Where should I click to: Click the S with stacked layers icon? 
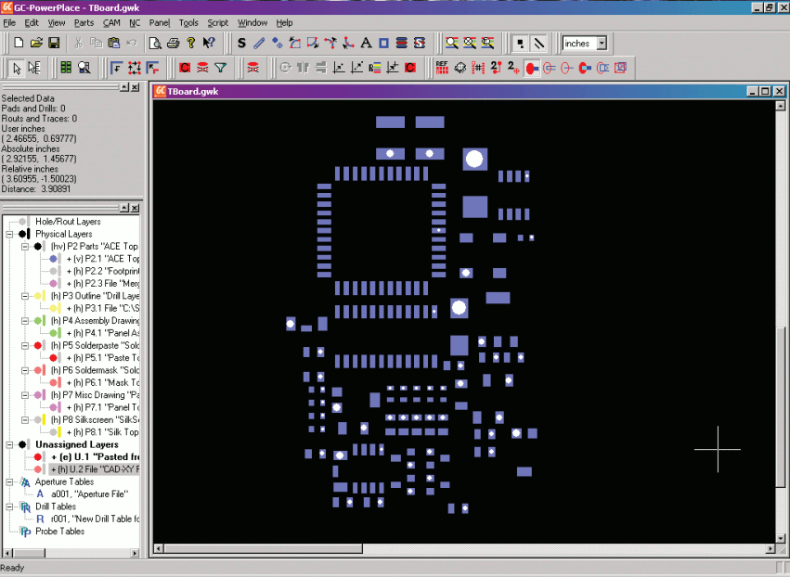pyautogui.click(x=420, y=43)
